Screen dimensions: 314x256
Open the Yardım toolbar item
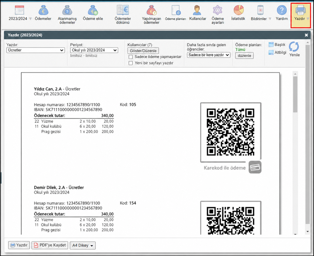282,13
